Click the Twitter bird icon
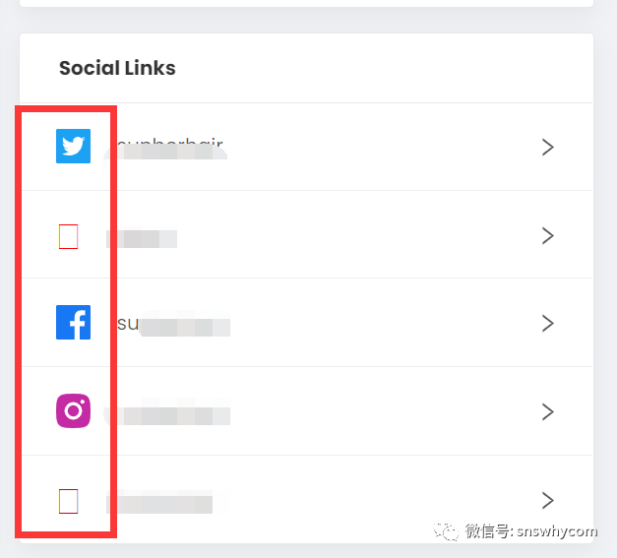The image size is (617, 558). (x=73, y=147)
